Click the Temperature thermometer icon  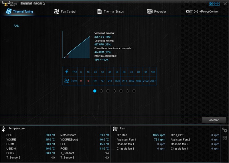[x=4, y=129]
